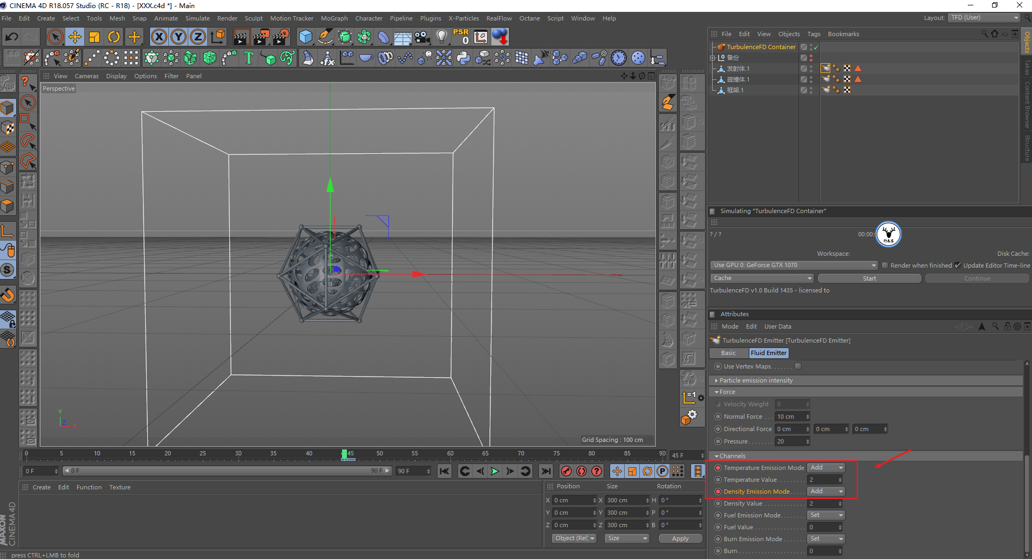1032x559 pixels.
Task: Select the Live Selection tool
Action: click(x=54, y=37)
